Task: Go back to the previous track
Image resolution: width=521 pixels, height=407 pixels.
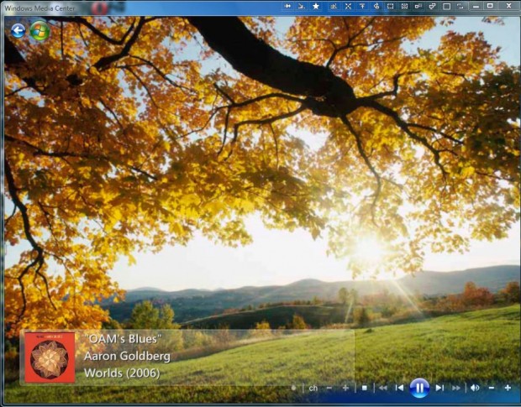Action: tap(399, 388)
